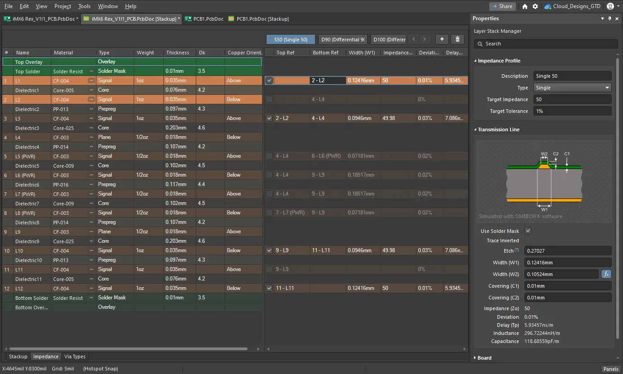
Task: Click the Share button
Action: click(502, 6)
